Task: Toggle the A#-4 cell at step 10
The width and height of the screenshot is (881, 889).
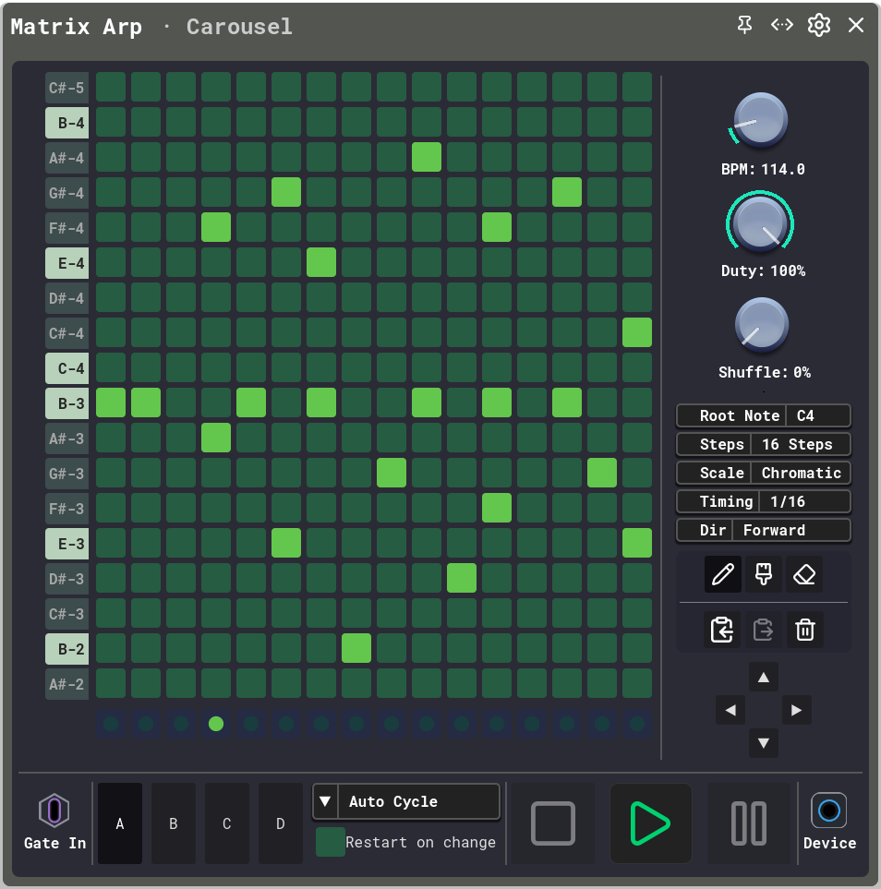Action: (427, 157)
